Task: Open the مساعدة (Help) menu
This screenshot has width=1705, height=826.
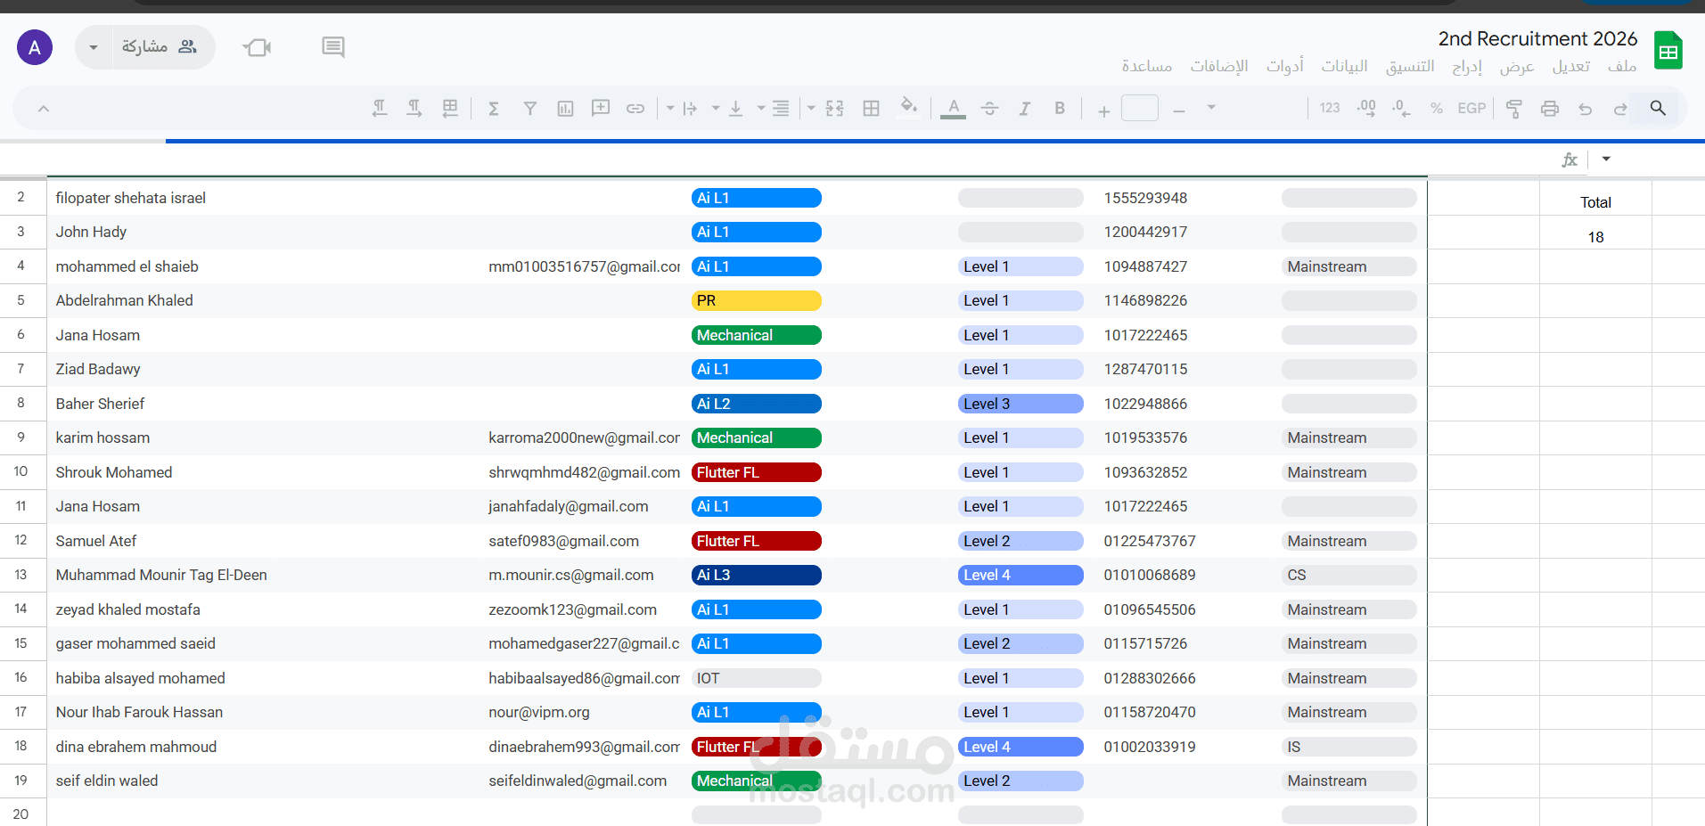Action: point(1147,67)
